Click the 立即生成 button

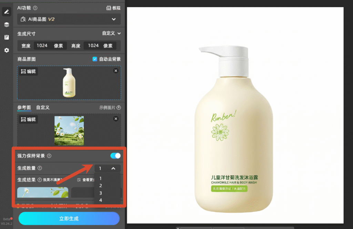pos(69,218)
